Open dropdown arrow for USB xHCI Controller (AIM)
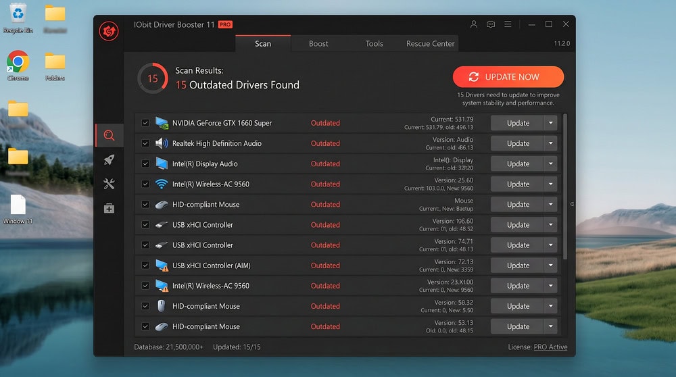The height and width of the screenshot is (377, 676). point(550,266)
